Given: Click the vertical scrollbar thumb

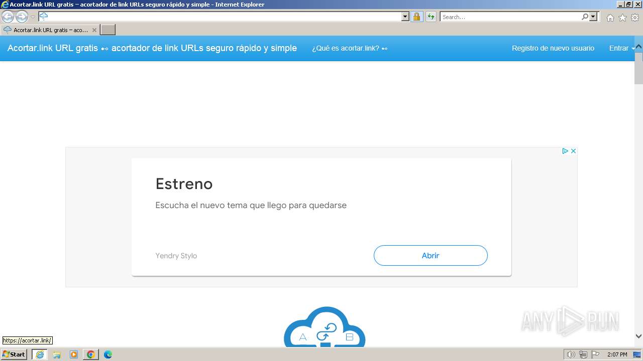Looking at the screenshot, I should tap(638, 68).
